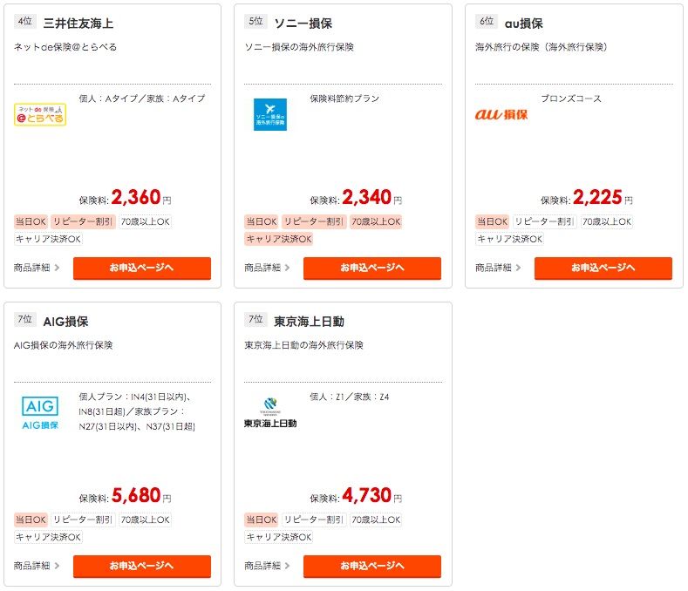This screenshot has height=591, width=688.
Task: Click リピーター割引 tag on ソニー損保 card
Action: click(x=314, y=222)
